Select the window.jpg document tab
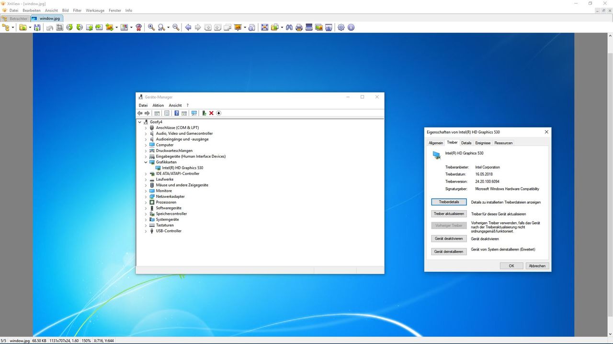 click(46, 19)
